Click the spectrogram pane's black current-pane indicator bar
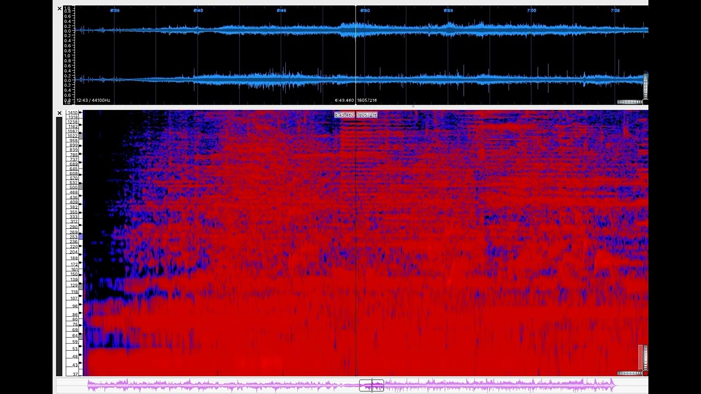Viewport: 701px width, 394px height. point(60,247)
